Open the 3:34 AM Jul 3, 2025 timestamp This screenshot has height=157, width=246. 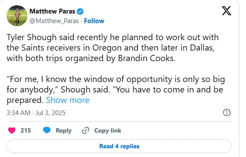36,113
